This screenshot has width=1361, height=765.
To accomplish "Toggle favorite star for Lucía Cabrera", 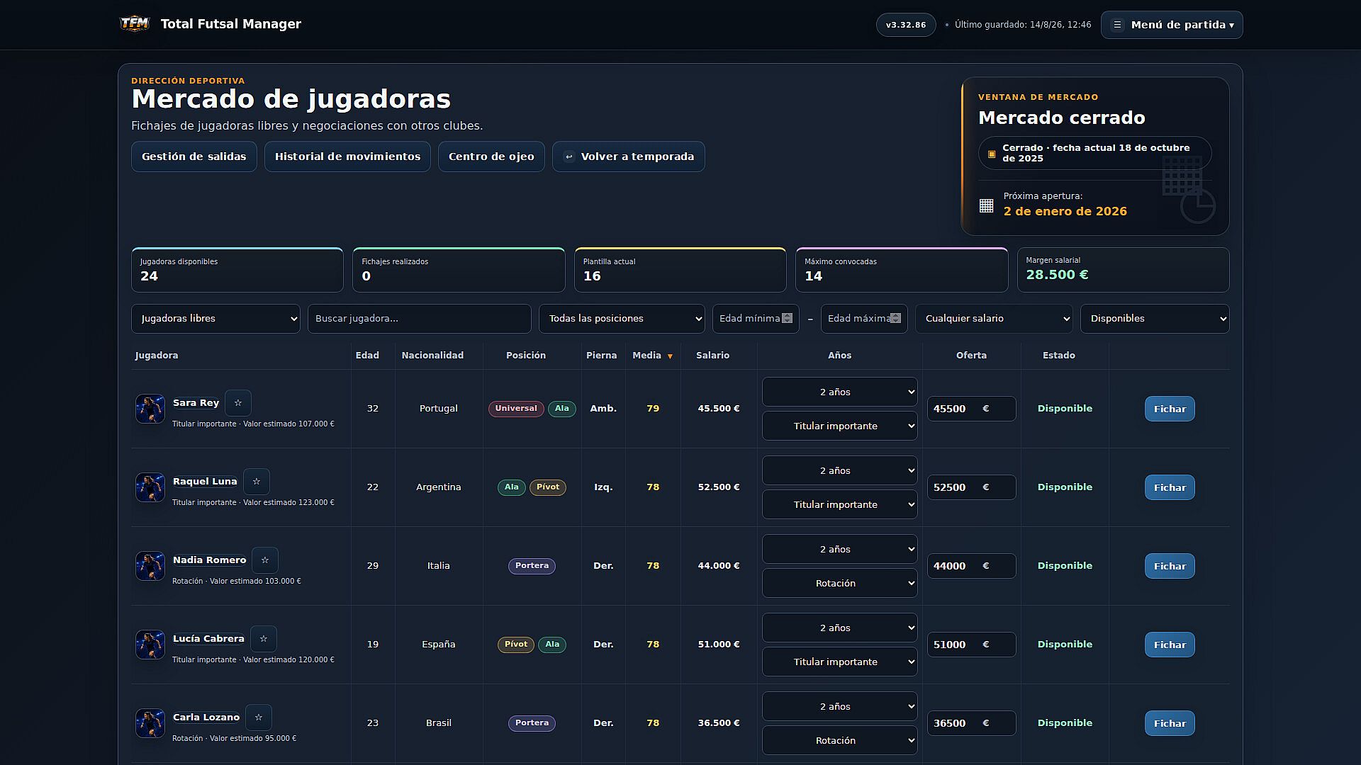I will 264,639.
